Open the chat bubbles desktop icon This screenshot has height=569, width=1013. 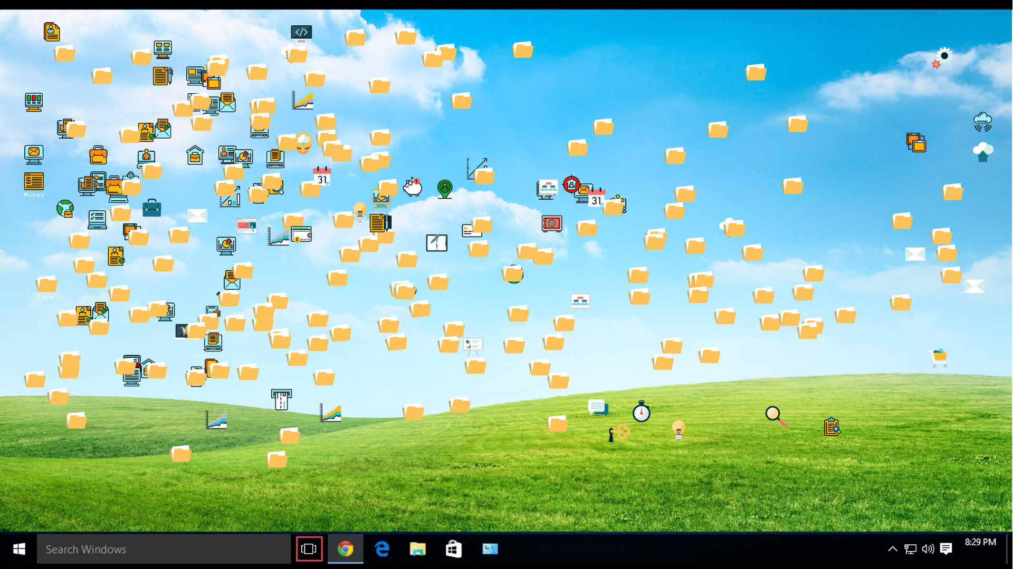598,407
